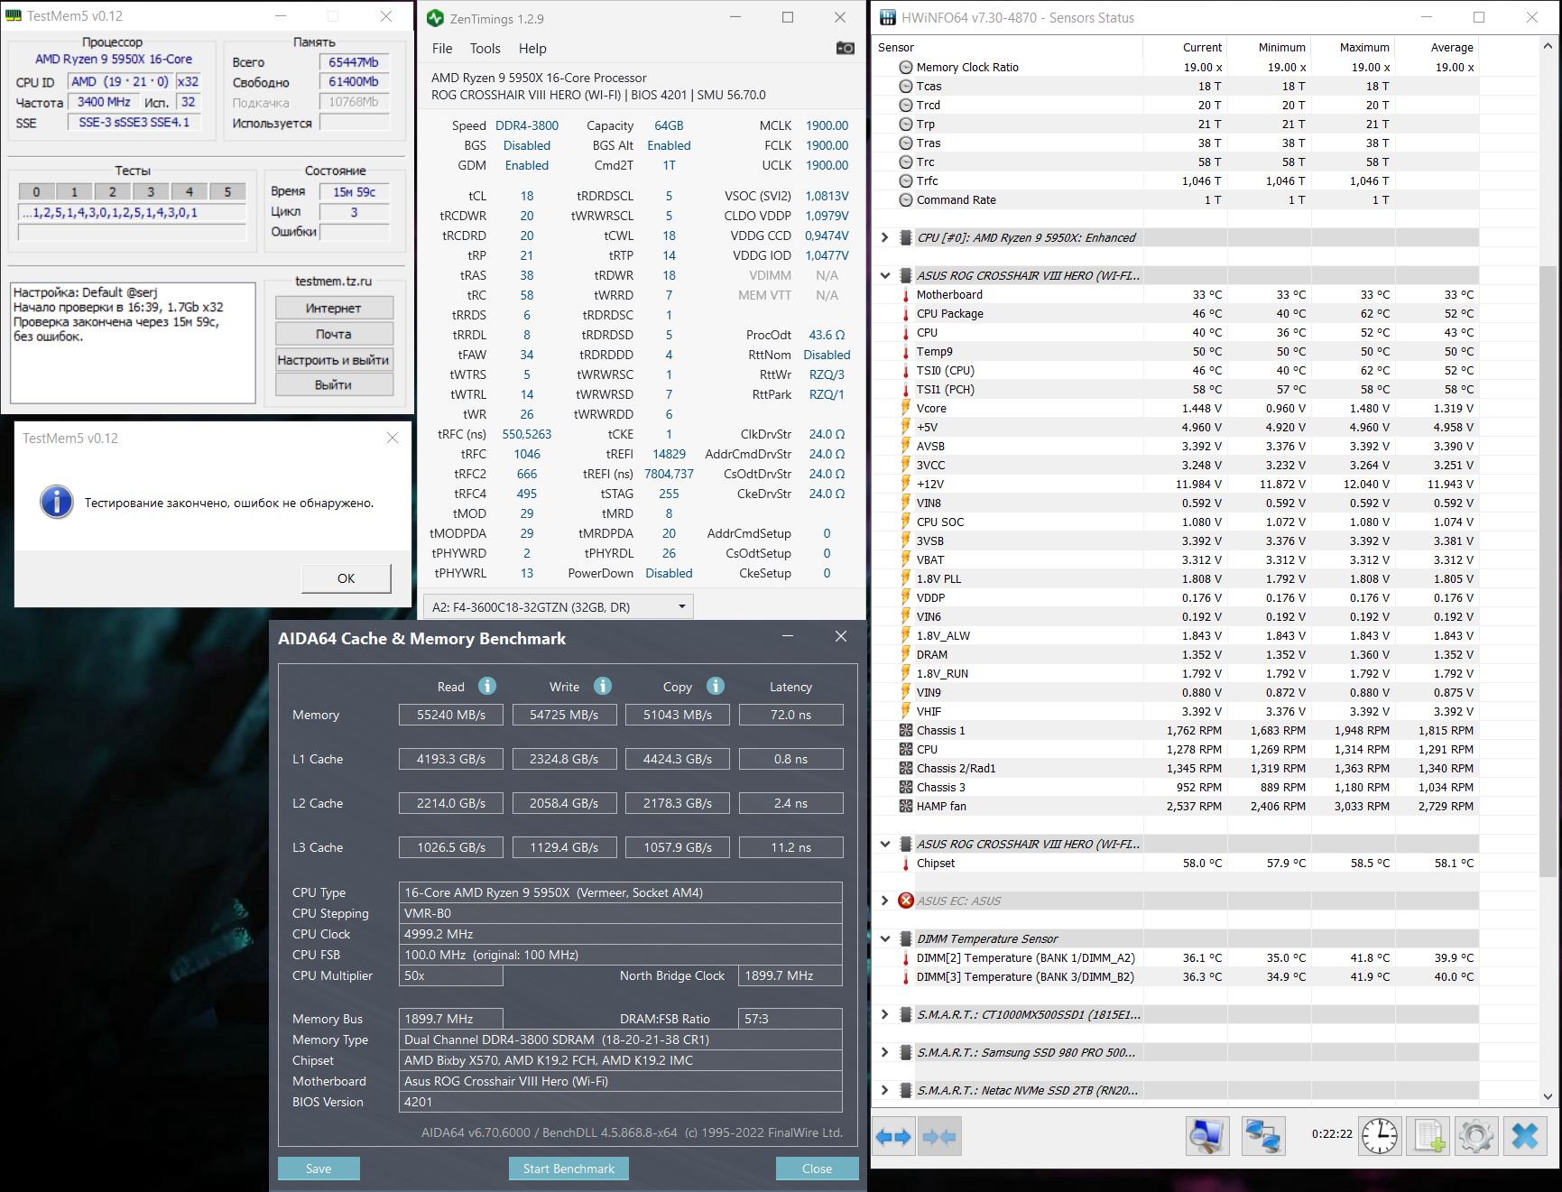Click the Current column header in HWiNFO

coord(1185,48)
